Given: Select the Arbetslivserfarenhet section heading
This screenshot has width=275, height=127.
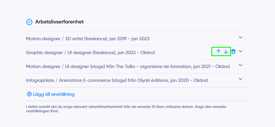Looking at the screenshot, I should [x=60, y=22].
